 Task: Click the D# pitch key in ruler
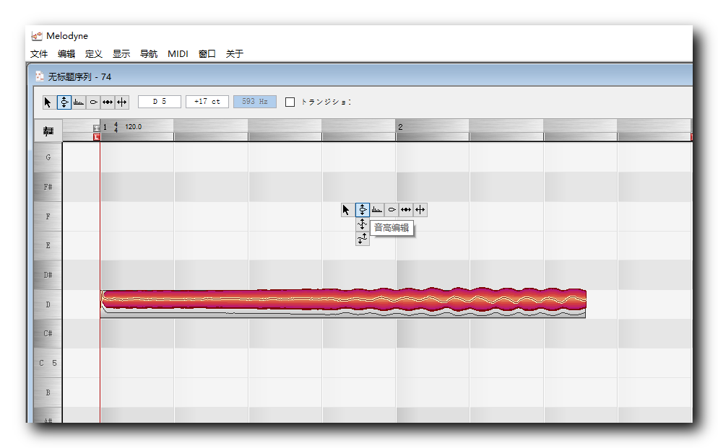click(48, 275)
